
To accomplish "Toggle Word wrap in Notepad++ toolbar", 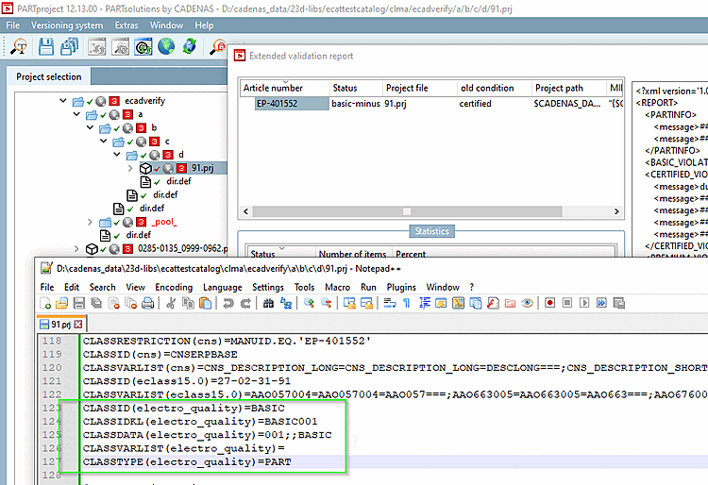I will [x=390, y=303].
